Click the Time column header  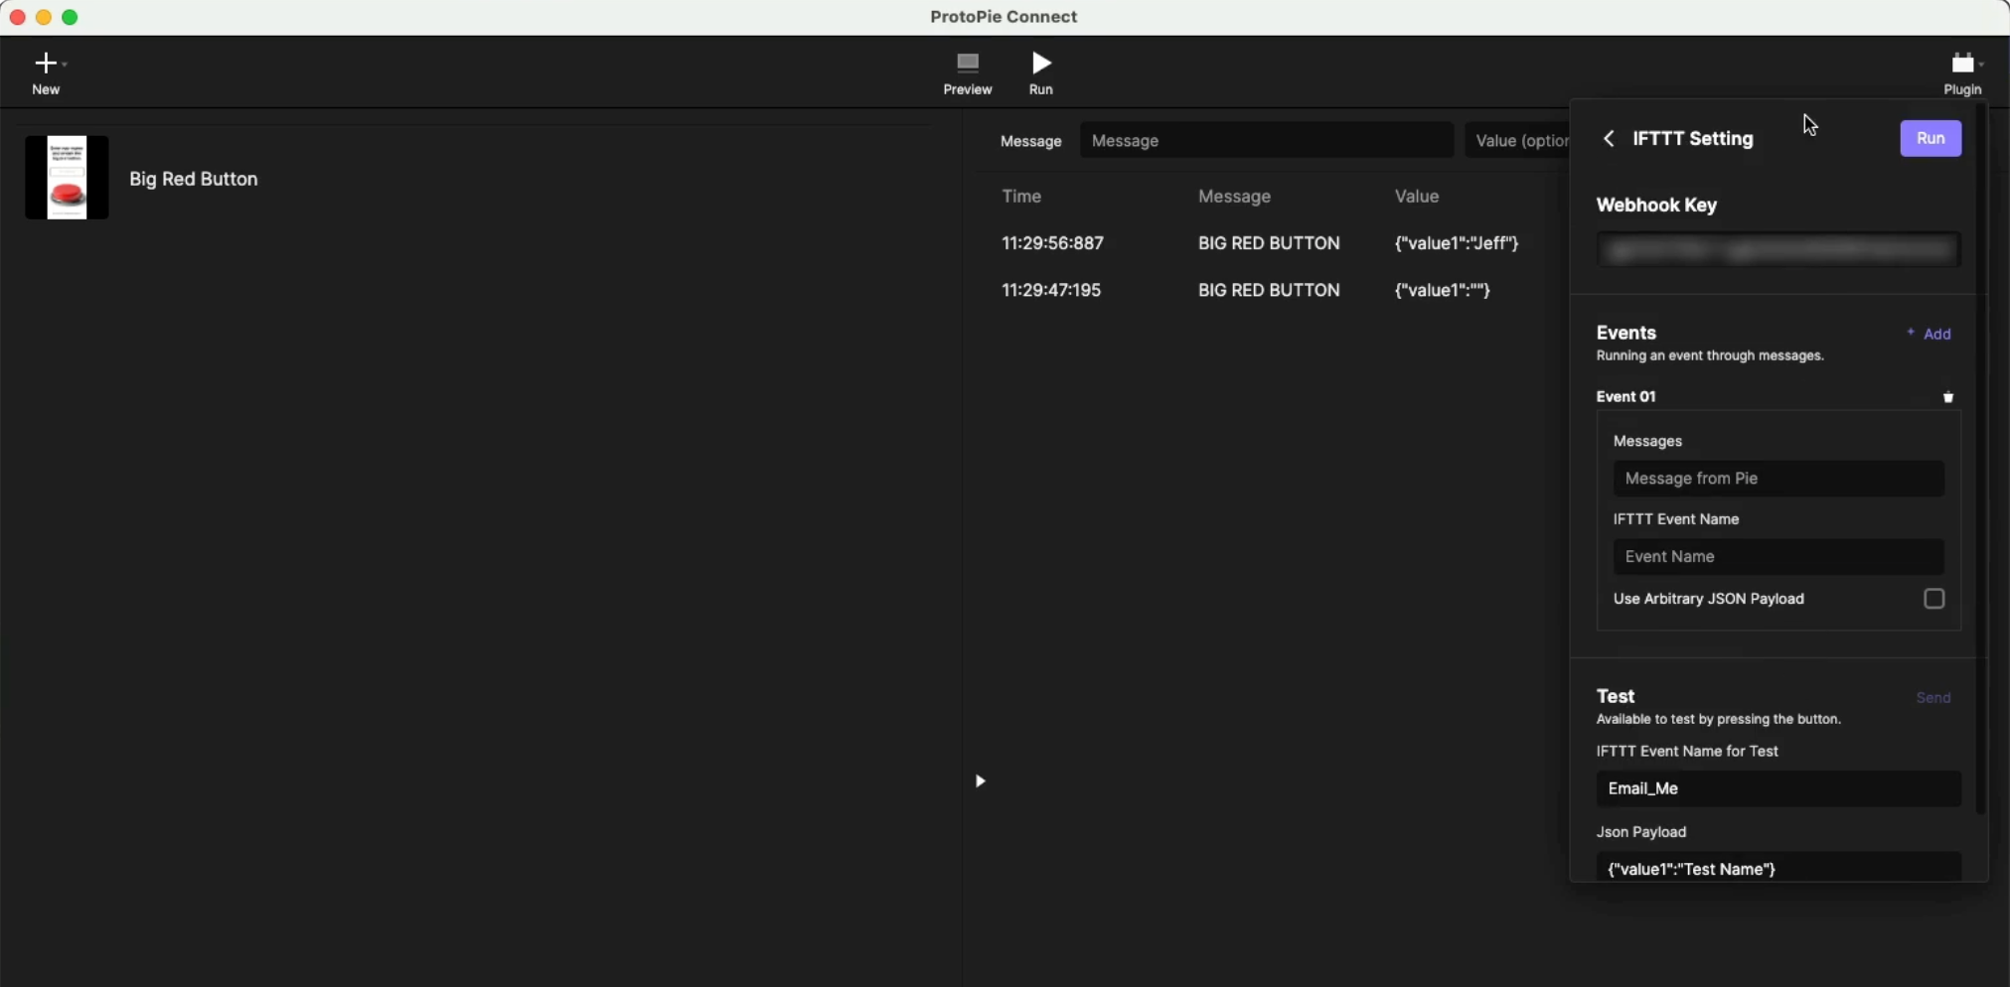(1021, 197)
